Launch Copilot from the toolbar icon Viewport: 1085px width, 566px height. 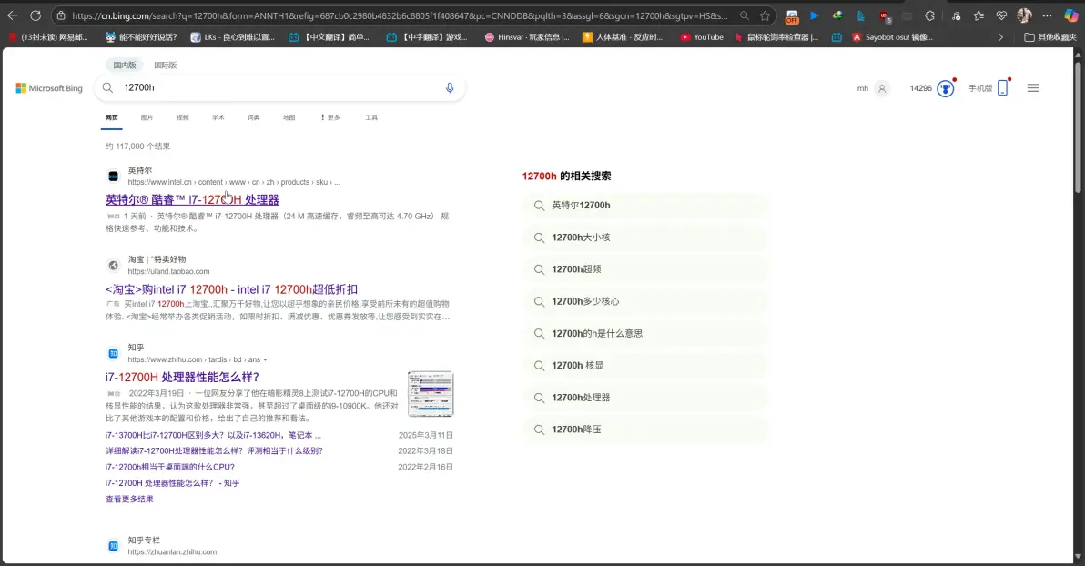(x=1070, y=15)
